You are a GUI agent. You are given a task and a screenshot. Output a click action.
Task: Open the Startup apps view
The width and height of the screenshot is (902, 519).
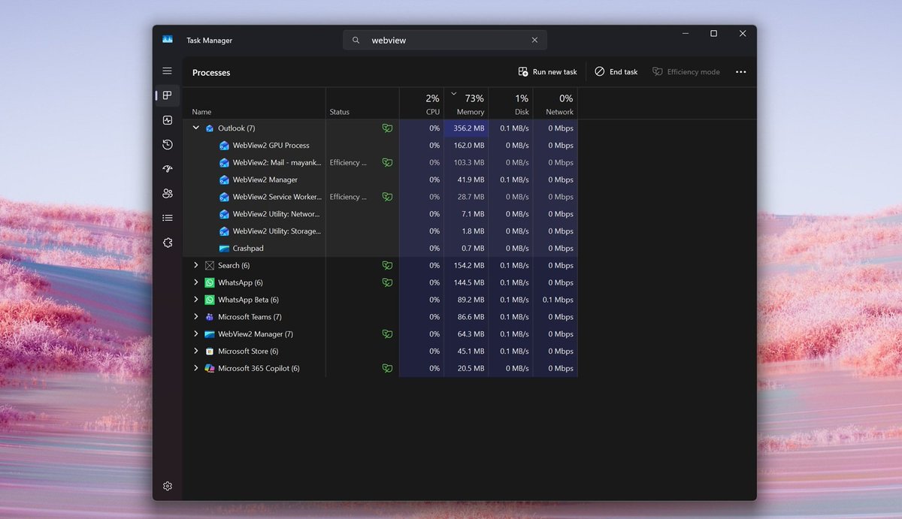(167, 169)
